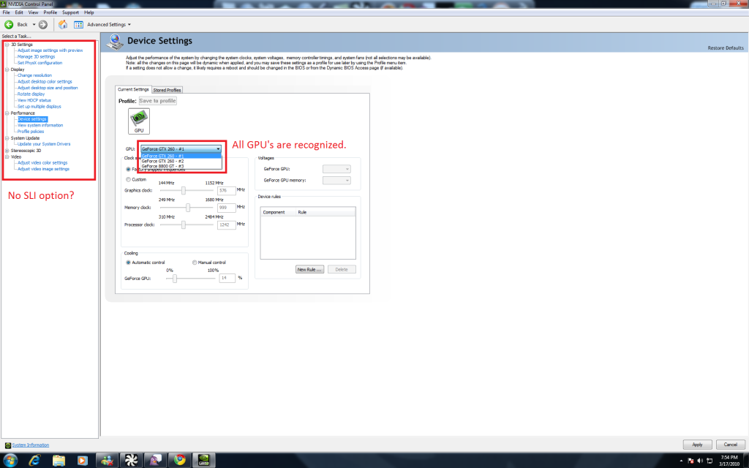The height and width of the screenshot is (468, 749).
Task: Collapse the Display tree node
Action: click(x=7, y=69)
